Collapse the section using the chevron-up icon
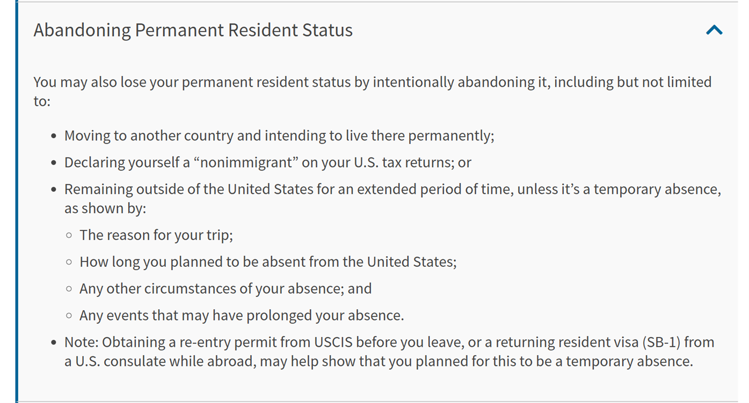Image resolution: width=749 pixels, height=403 pixels. 714,30
